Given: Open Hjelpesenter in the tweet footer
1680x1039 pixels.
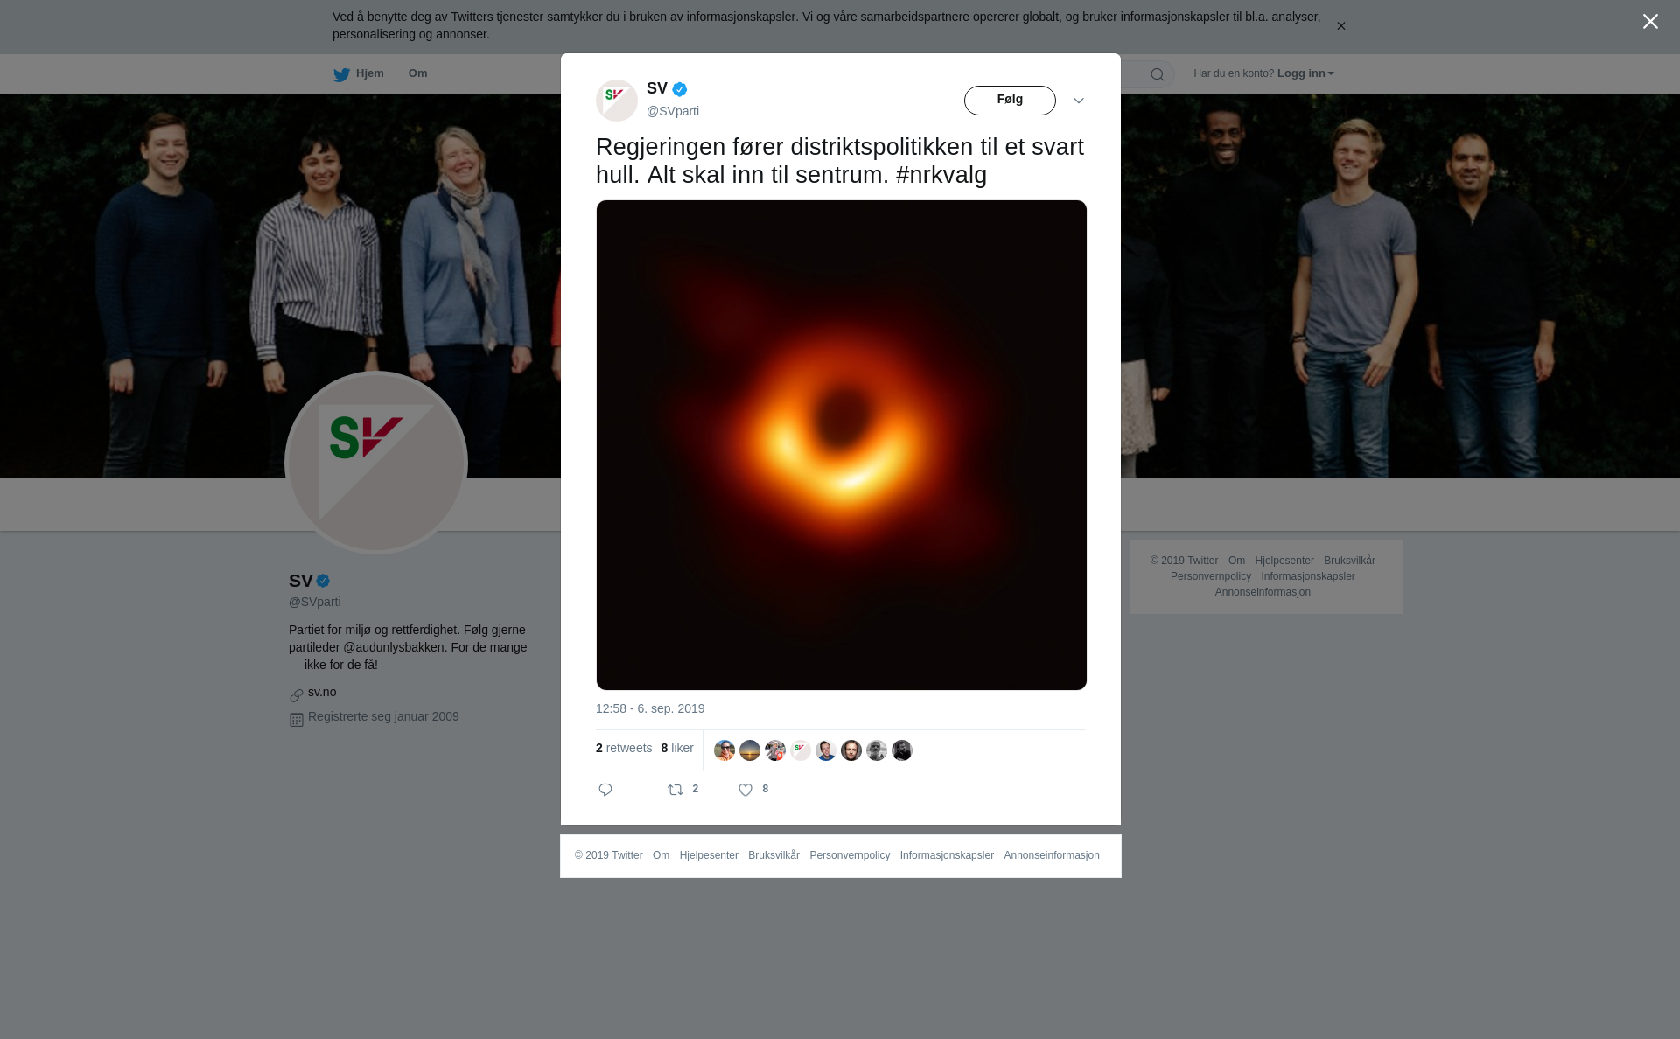Looking at the screenshot, I should click(x=709, y=855).
